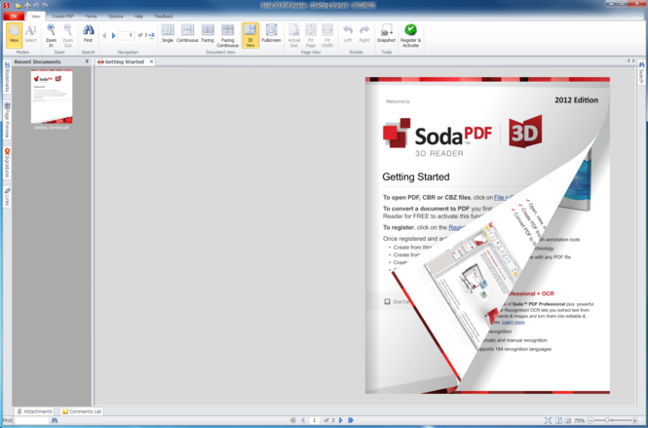Image resolution: width=648 pixels, height=428 pixels.
Task: Select the View ribbon tab
Action: pos(36,17)
